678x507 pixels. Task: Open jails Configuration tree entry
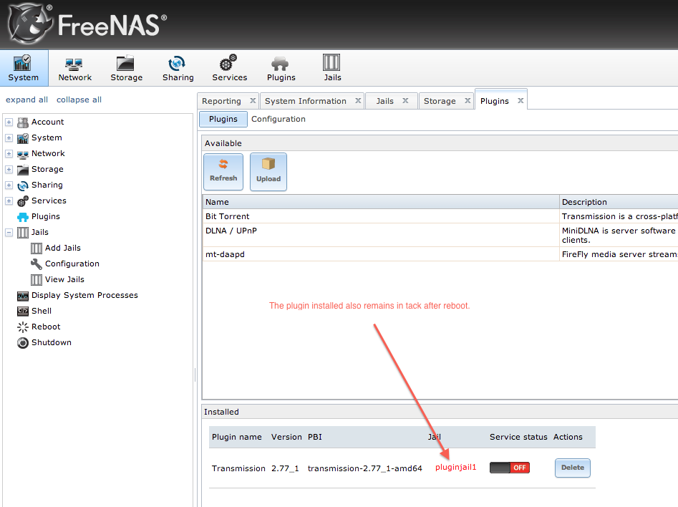point(72,264)
